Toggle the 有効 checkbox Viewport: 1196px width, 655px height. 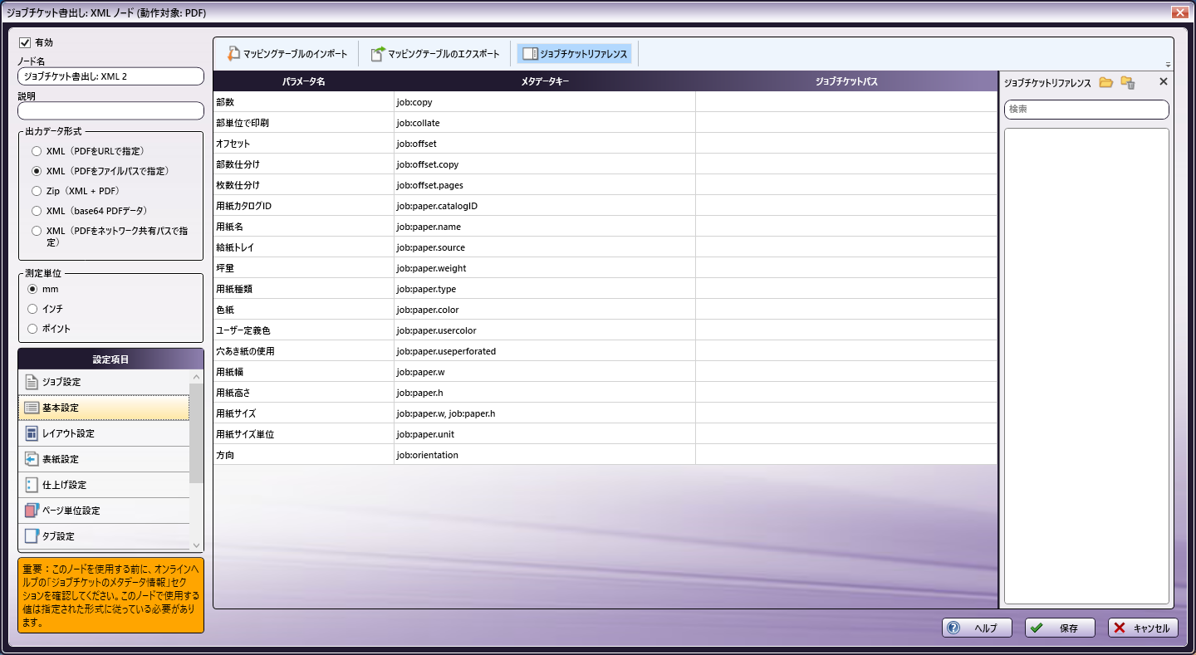point(25,42)
